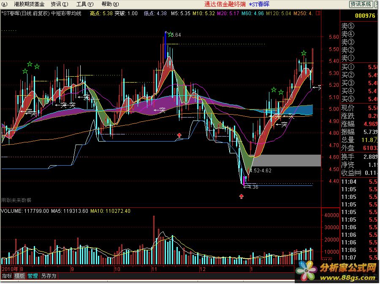Click the 总量 row
Image resolution: width=380 pixels, height=284 pixels.
tap(359, 140)
